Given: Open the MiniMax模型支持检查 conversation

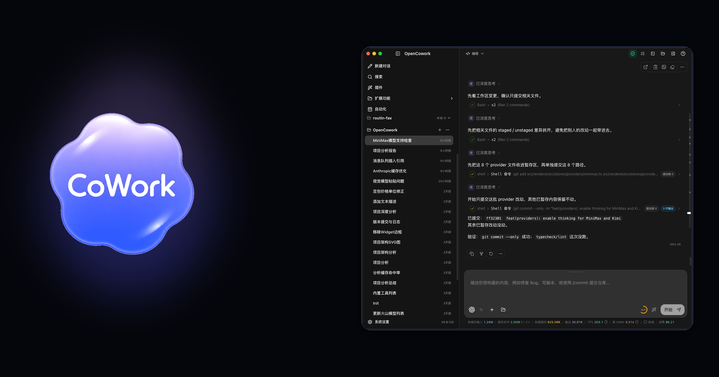Looking at the screenshot, I should pyautogui.click(x=409, y=140).
